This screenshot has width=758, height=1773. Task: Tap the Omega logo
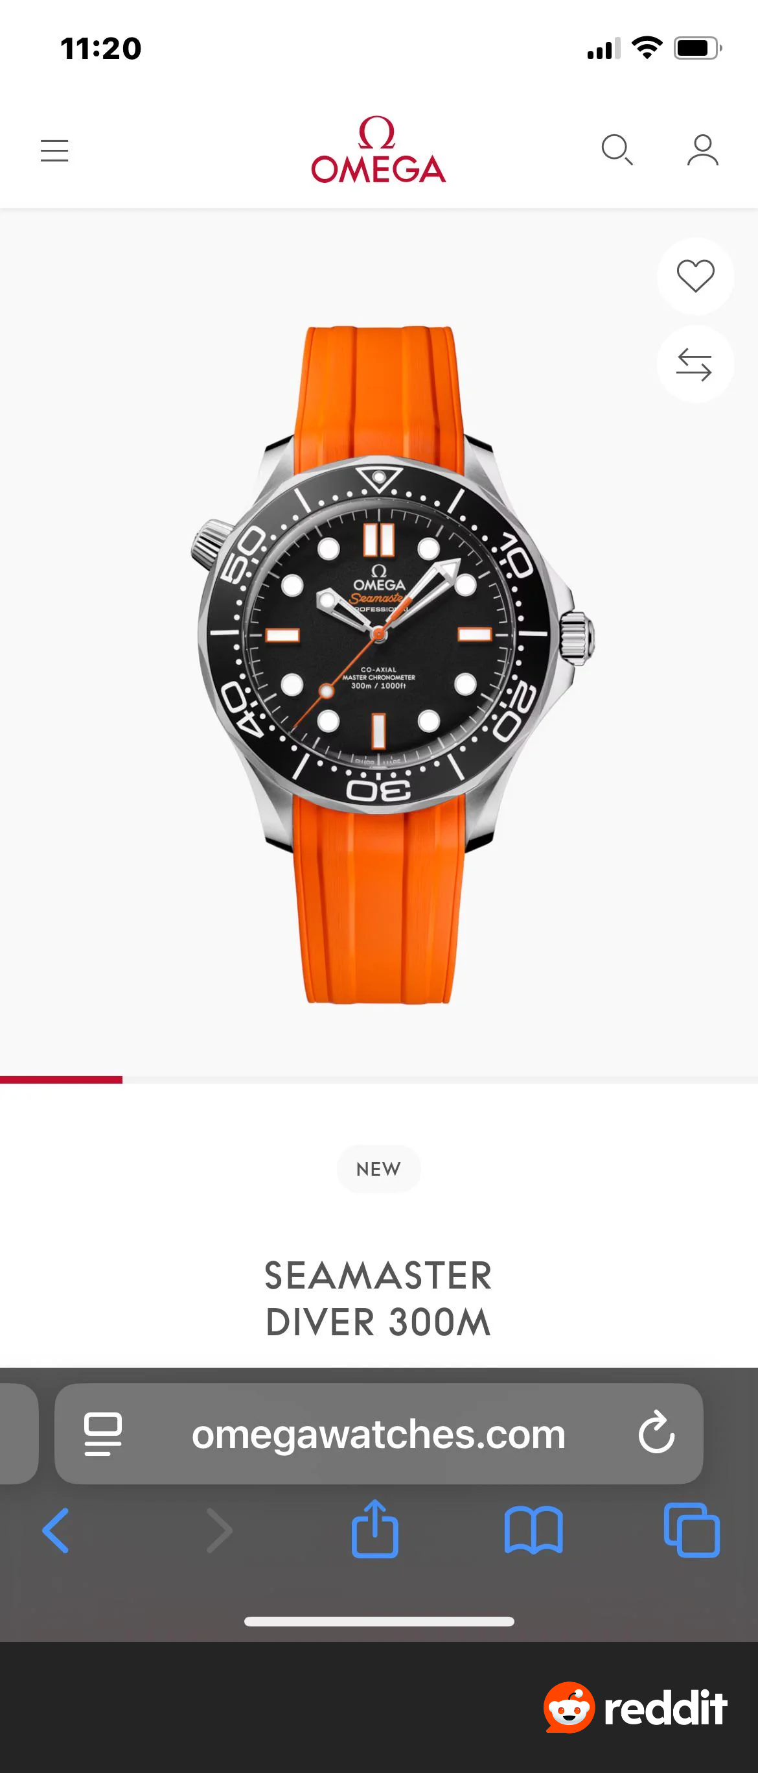[x=378, y=149]
